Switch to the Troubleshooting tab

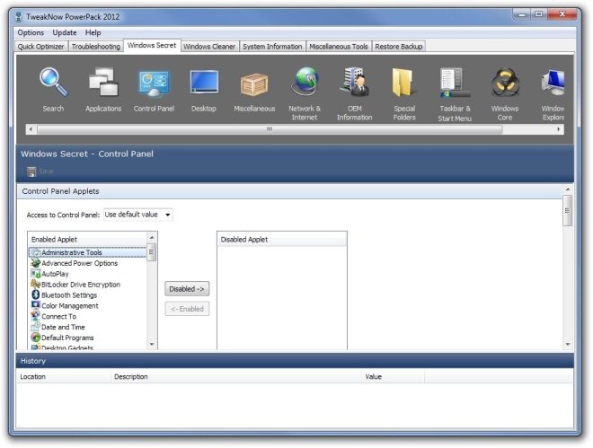(x=95, y=47)
